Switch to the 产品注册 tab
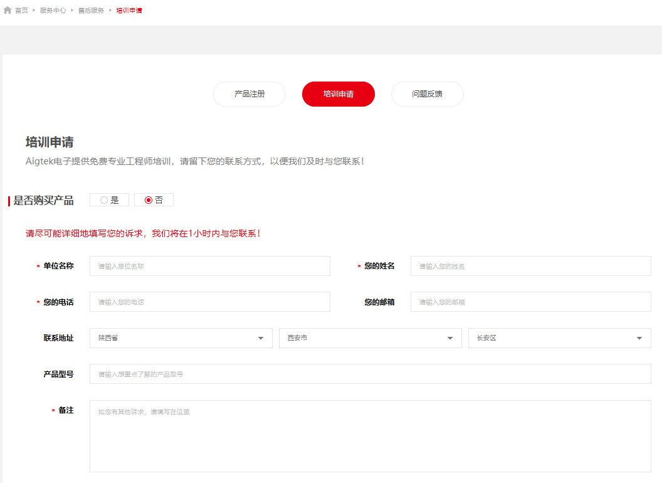This screenshot has width=662, height=483. pyautogui.click(x=250, y=94)
